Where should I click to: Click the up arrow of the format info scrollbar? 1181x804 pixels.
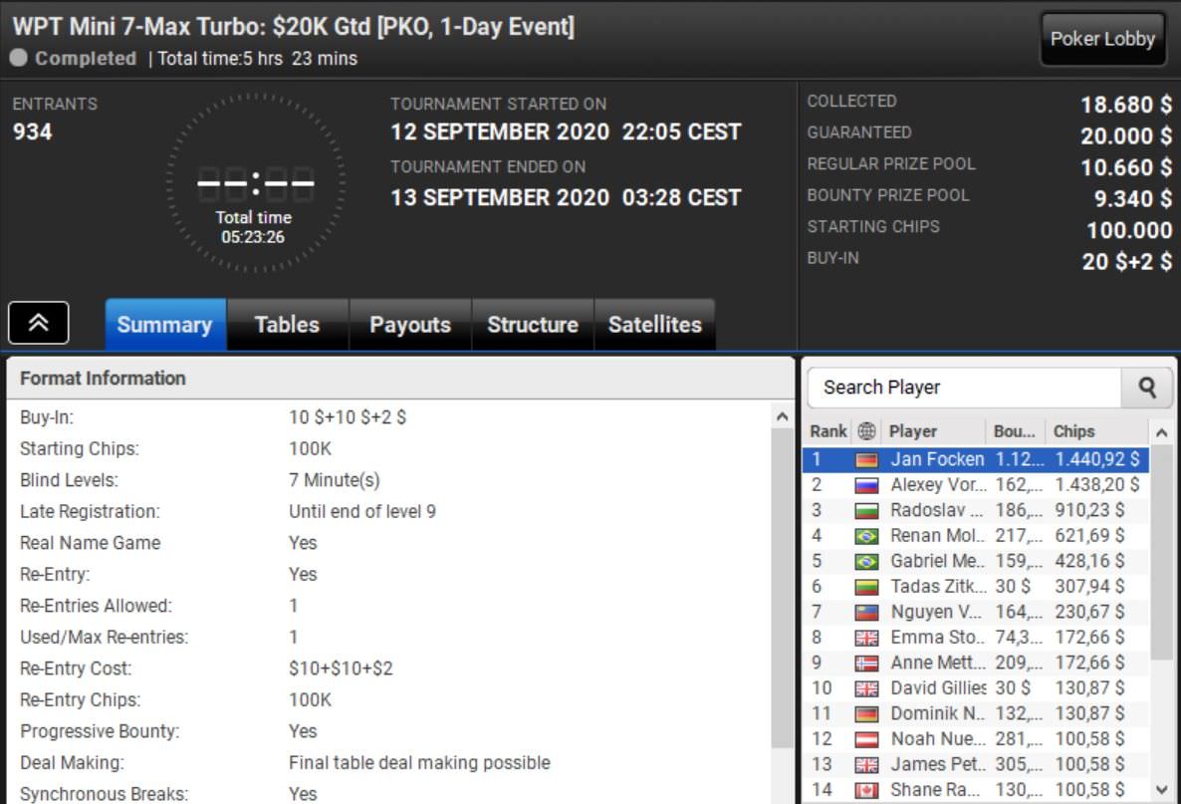tap(783, 415)
